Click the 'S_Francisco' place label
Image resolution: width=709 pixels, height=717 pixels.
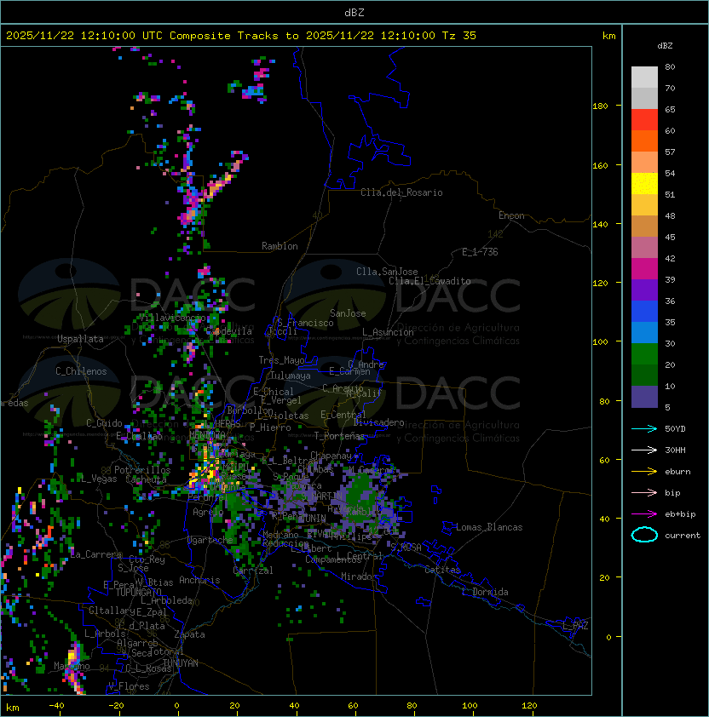point(305,323)
